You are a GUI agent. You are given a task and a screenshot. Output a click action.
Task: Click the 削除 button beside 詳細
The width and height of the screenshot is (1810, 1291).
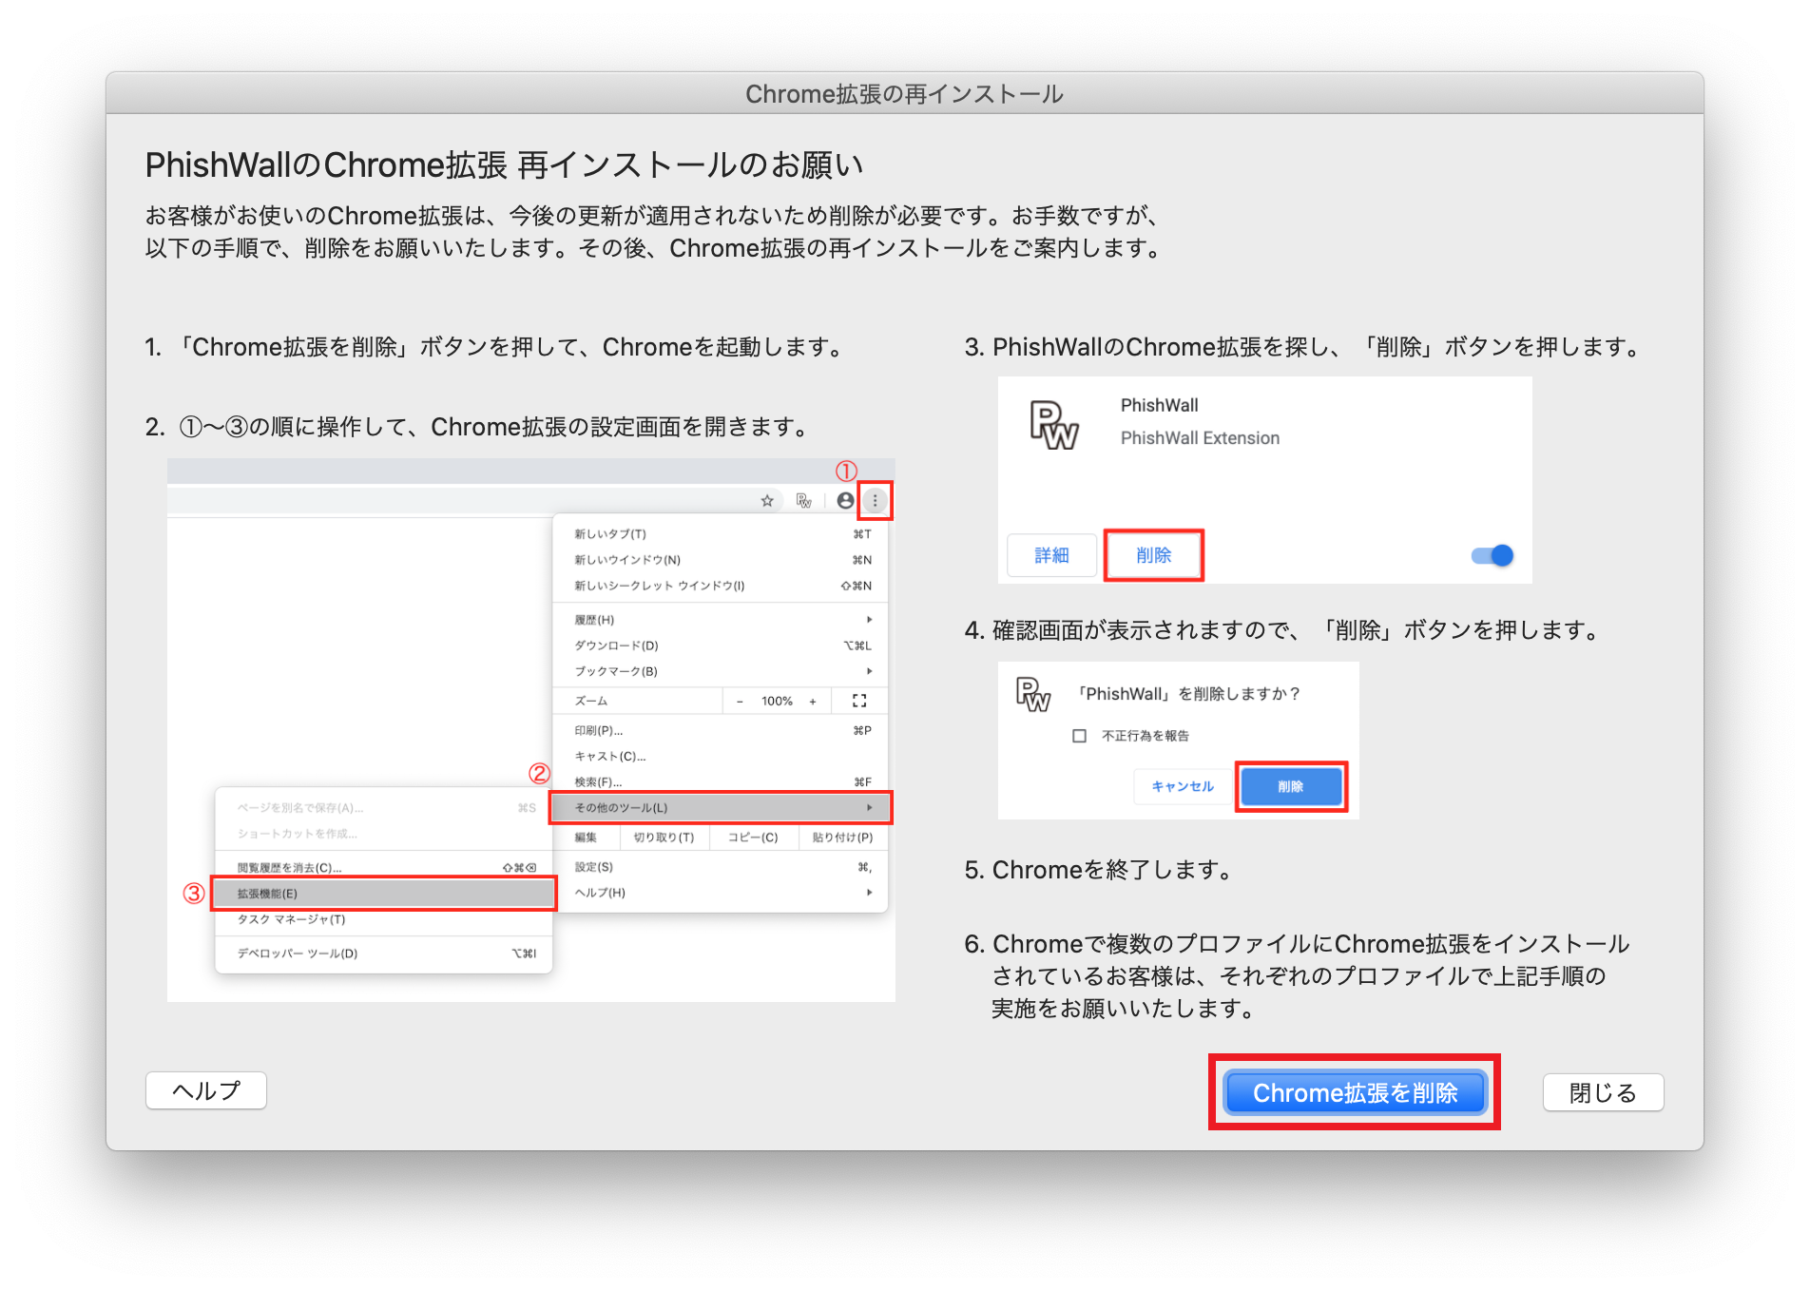tap(1154, 555)
